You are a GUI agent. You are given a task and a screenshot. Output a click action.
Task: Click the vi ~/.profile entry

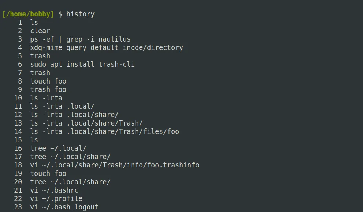pyautogui.click(x=56, y=199)
